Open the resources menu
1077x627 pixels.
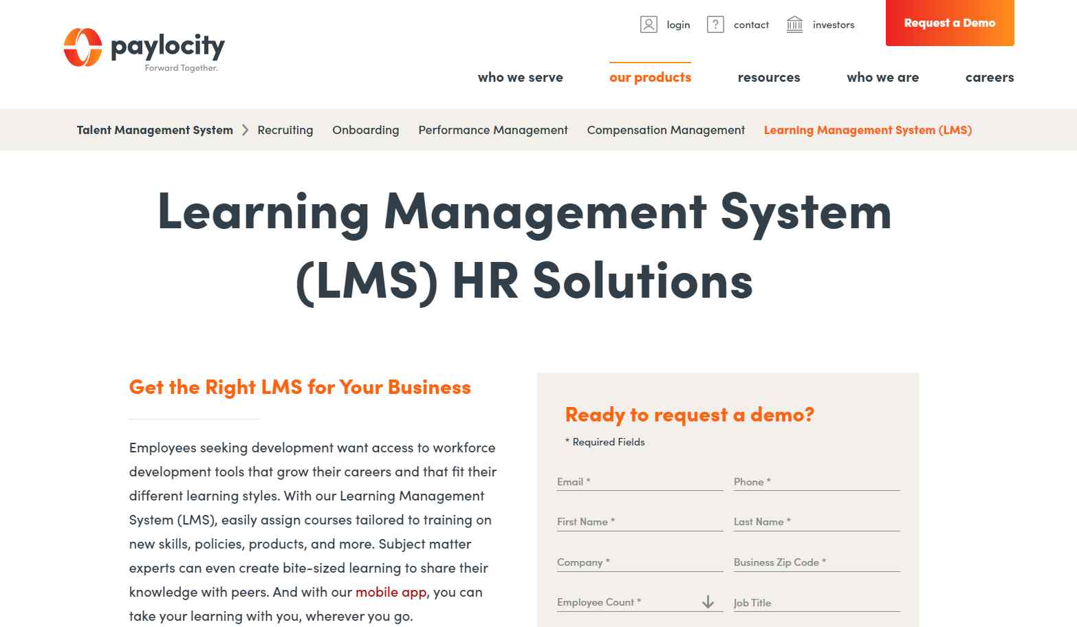[769, 77]
